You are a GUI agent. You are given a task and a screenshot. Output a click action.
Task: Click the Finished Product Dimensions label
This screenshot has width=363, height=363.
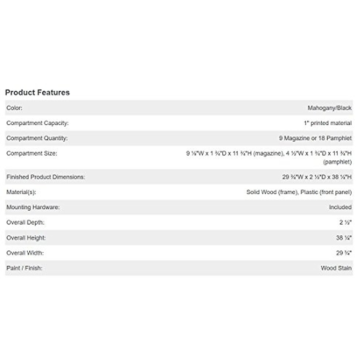[46, 177]
